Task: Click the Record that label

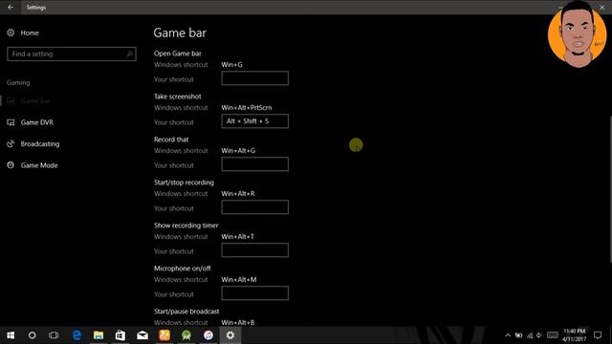Action: pos(171,140)
